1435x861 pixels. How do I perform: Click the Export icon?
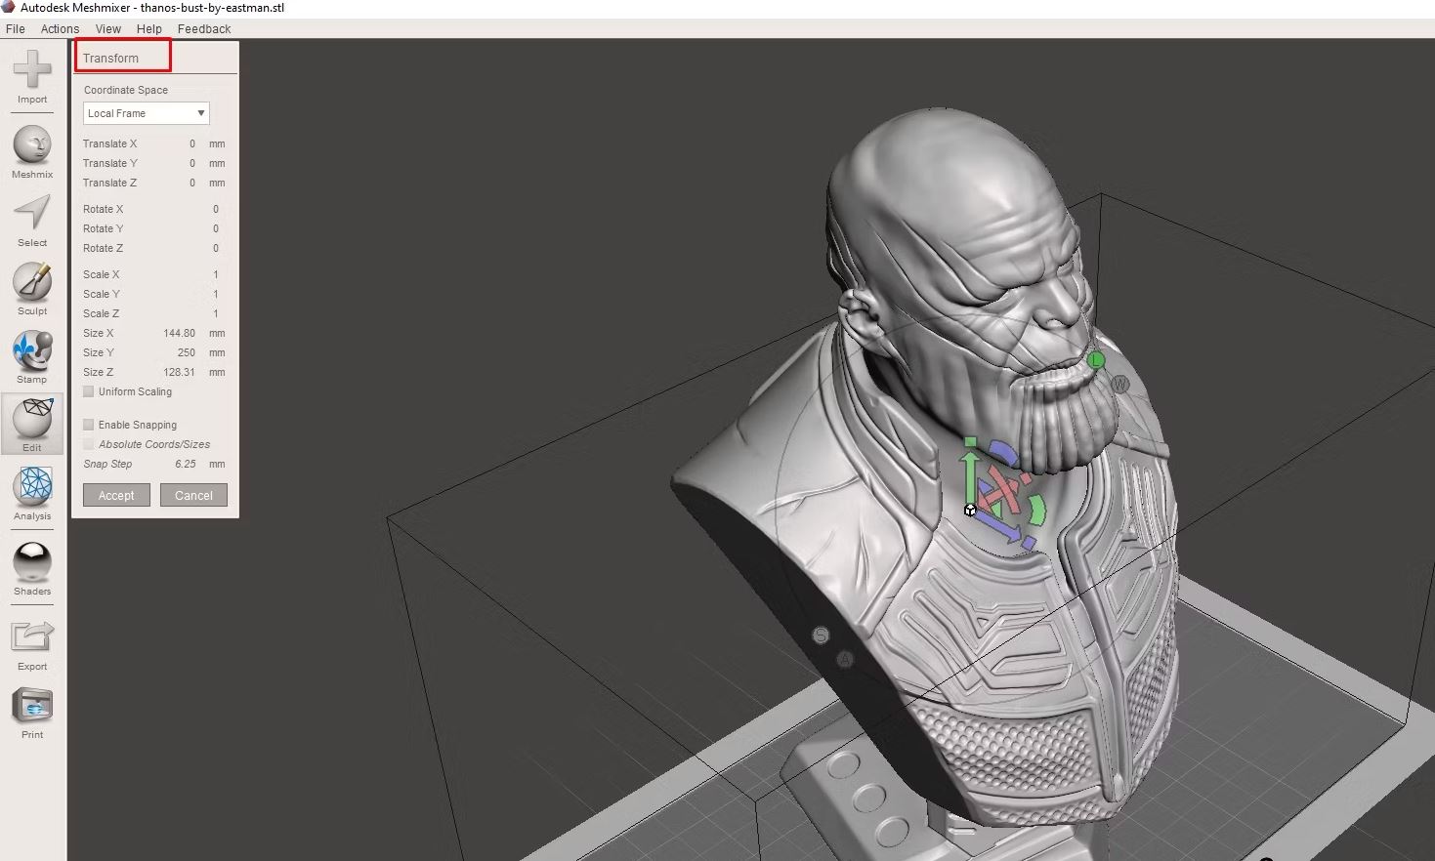[32, 636]
